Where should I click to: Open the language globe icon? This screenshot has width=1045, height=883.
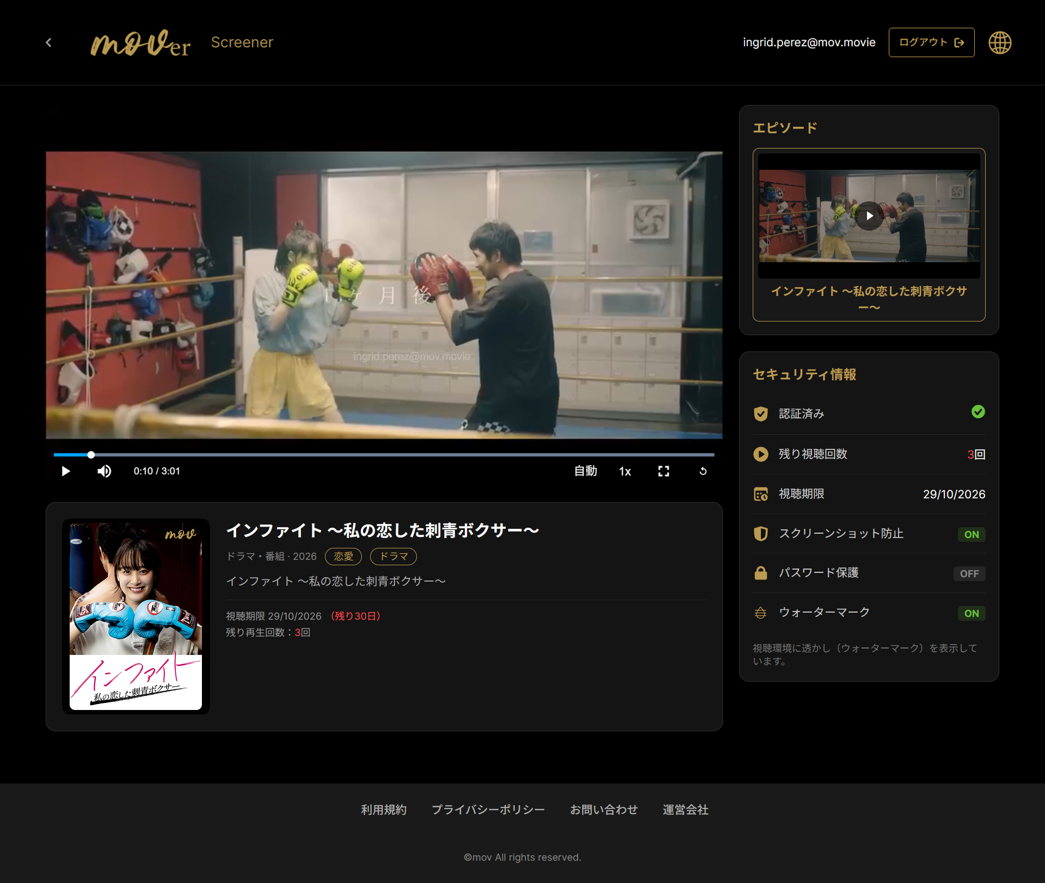[1000, 42]
